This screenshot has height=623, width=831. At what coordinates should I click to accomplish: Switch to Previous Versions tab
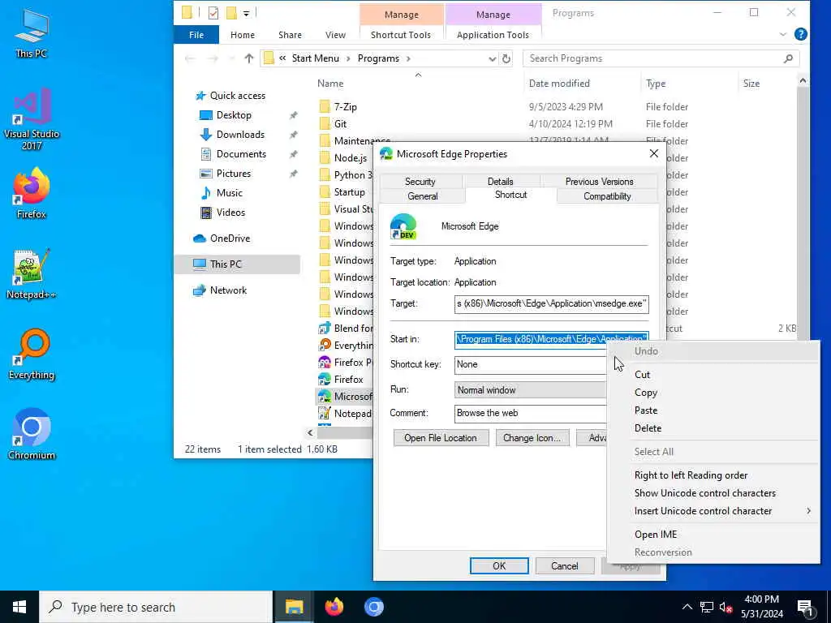tap(599, 181)
